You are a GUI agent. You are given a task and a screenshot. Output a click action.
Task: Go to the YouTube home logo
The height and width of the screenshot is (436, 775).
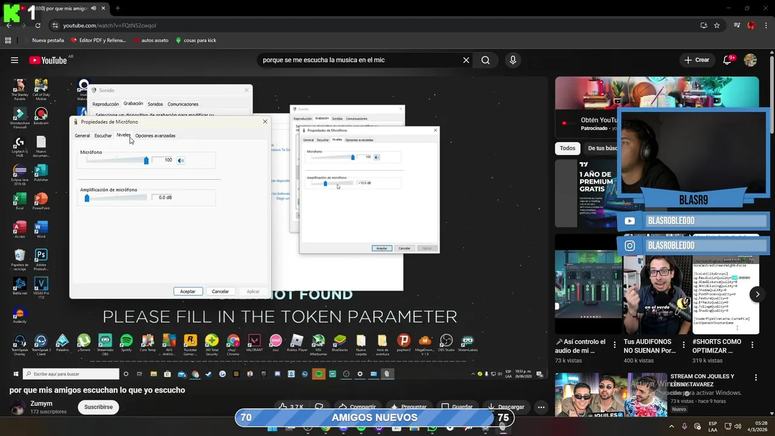[x=48, y=60]
